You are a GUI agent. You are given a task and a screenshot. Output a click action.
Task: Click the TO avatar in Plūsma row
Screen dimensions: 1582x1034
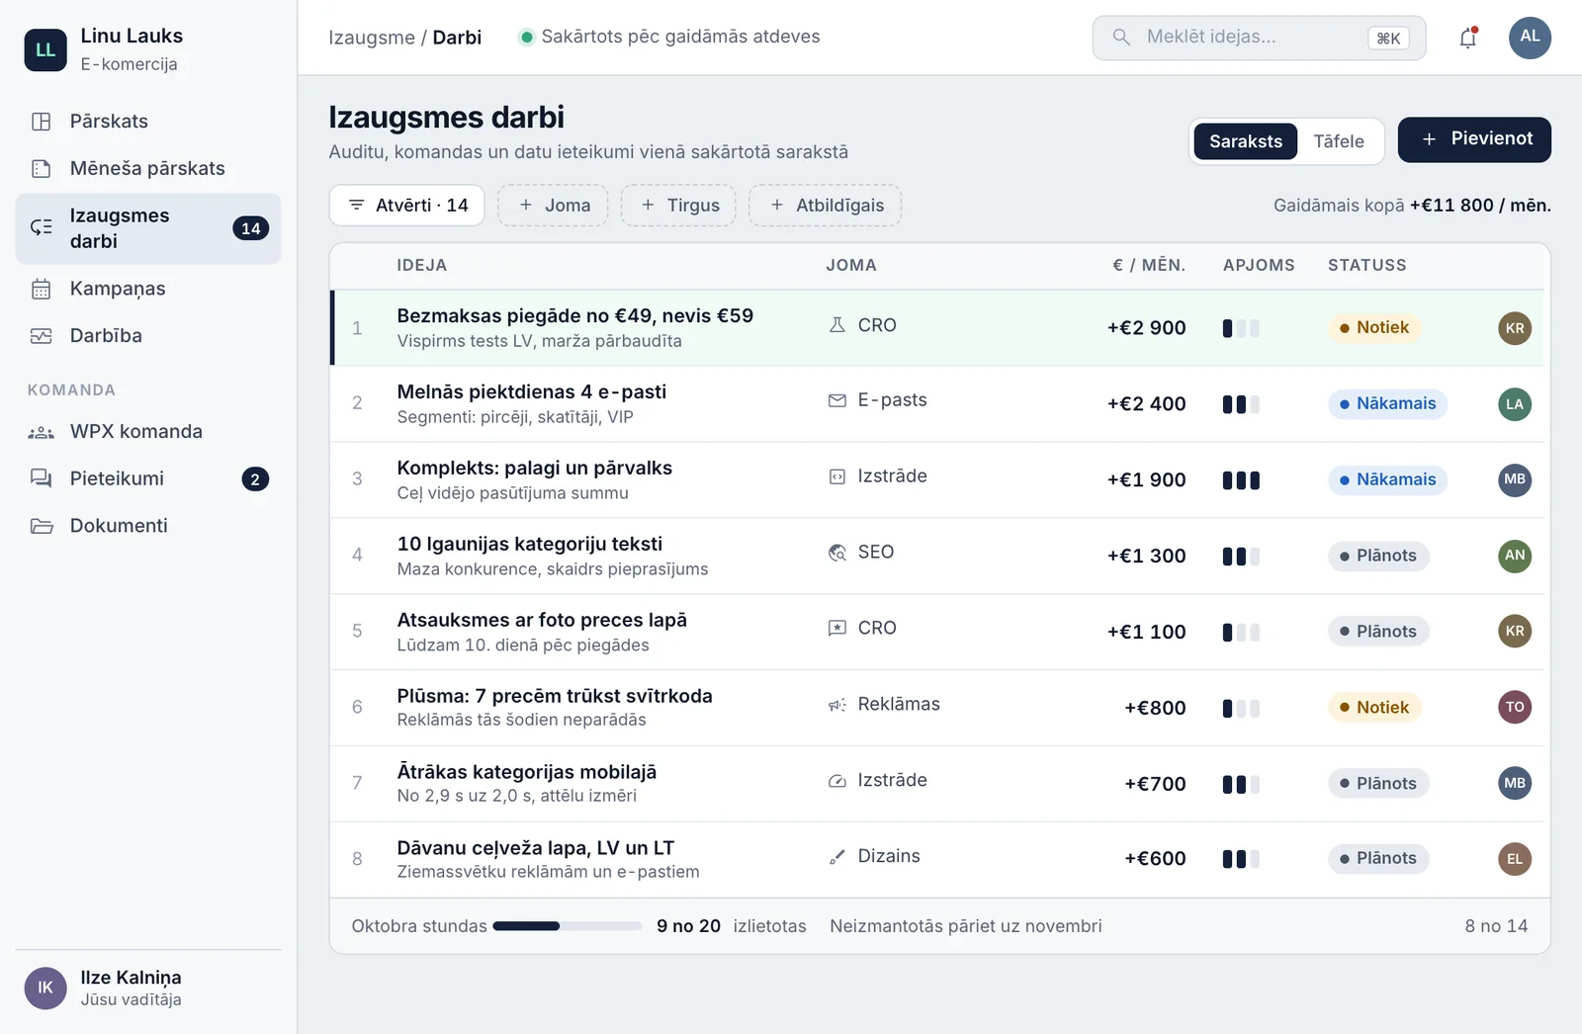coord(1515,707)
